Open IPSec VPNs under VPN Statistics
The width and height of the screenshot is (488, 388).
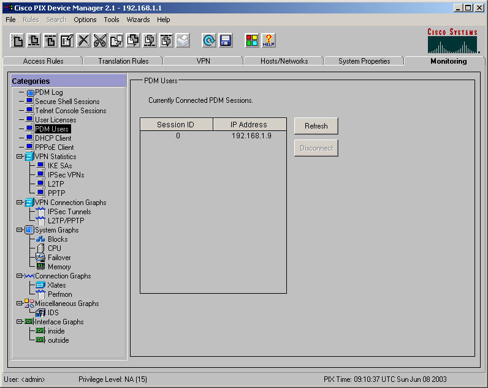pos(66,175)
